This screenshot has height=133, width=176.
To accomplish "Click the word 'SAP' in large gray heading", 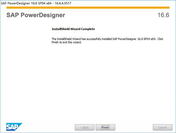I will coord(13,15).
